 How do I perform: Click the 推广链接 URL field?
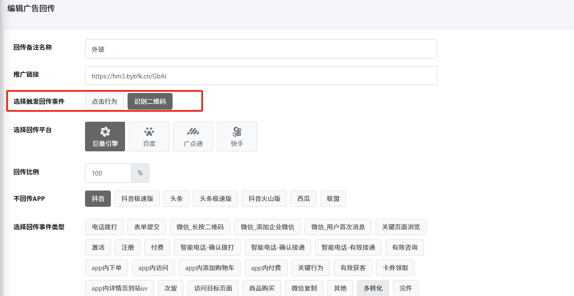[261, 76]
